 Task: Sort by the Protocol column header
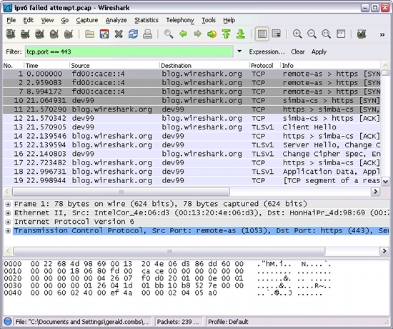(264, 66)
